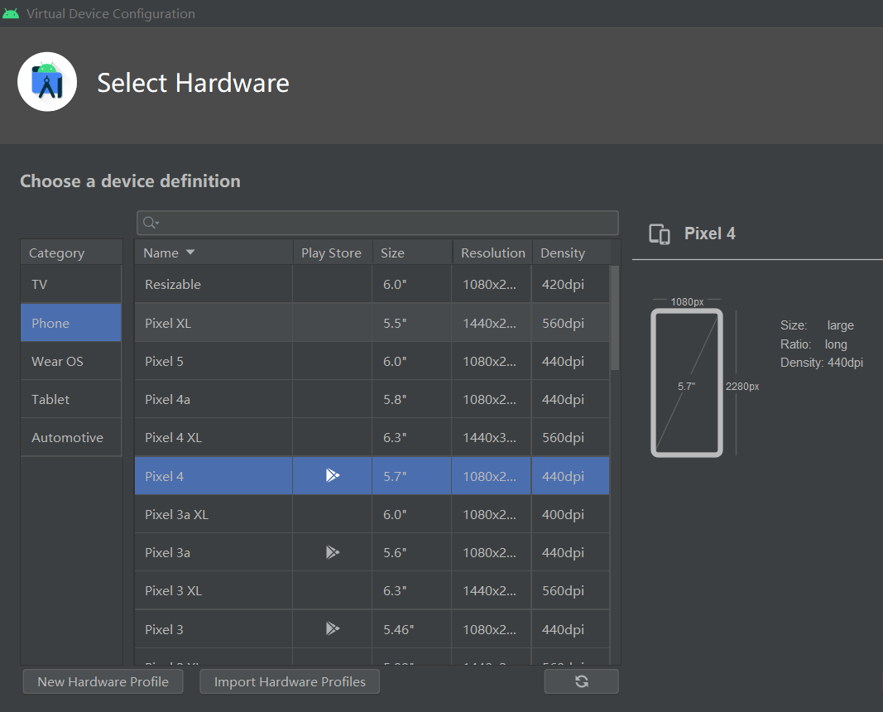Click the 5.6" size cell
883x712 pixels.
pyautogui.click(x=411, y=552)
